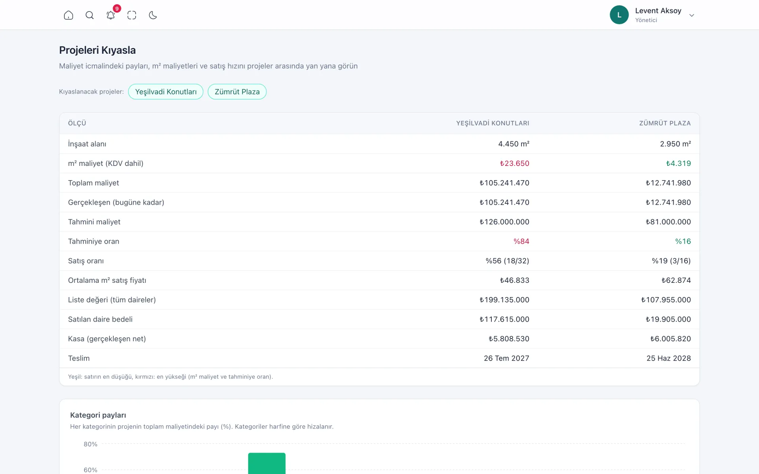The height and width of the screenshot is (474, 759).
Task: Switch to dark mode moon icon
Action: tap(153, 15)
